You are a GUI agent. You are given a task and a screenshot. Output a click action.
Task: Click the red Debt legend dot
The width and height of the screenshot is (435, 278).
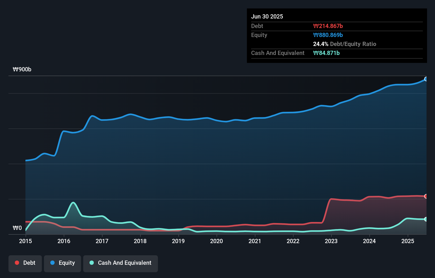[16, 263]
